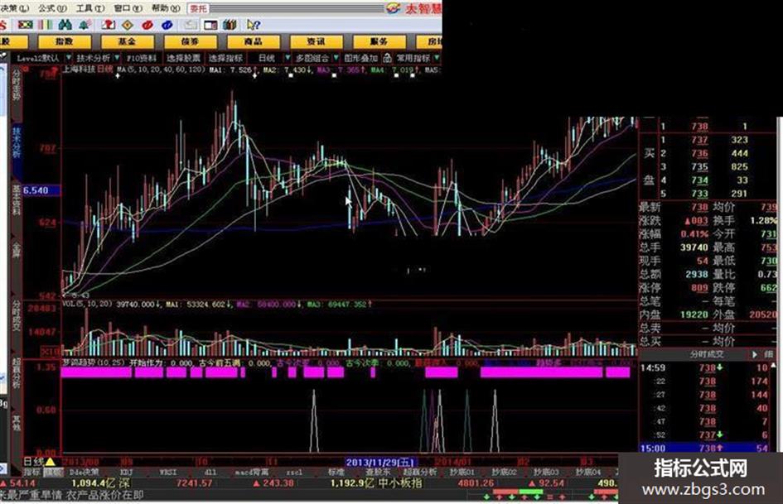Switch to the 查股东 bottom tab
The height and width of the screenshot is (504, 783).
(378, 472)
